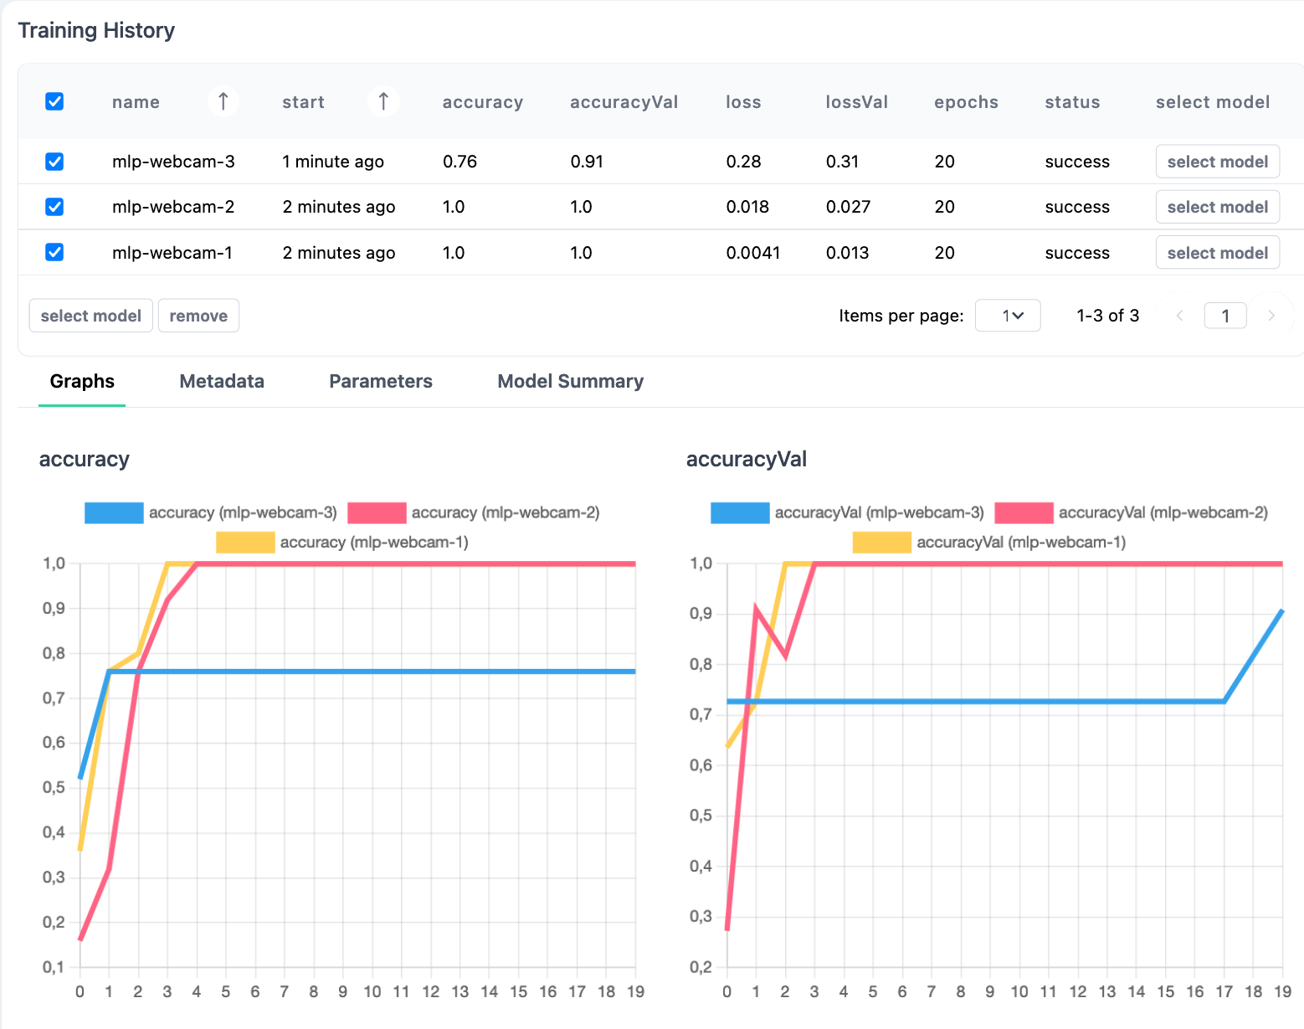Viewport: 1304px width, 1029px height.
Task: Go to the next page of results
Action: point(1271,316)
